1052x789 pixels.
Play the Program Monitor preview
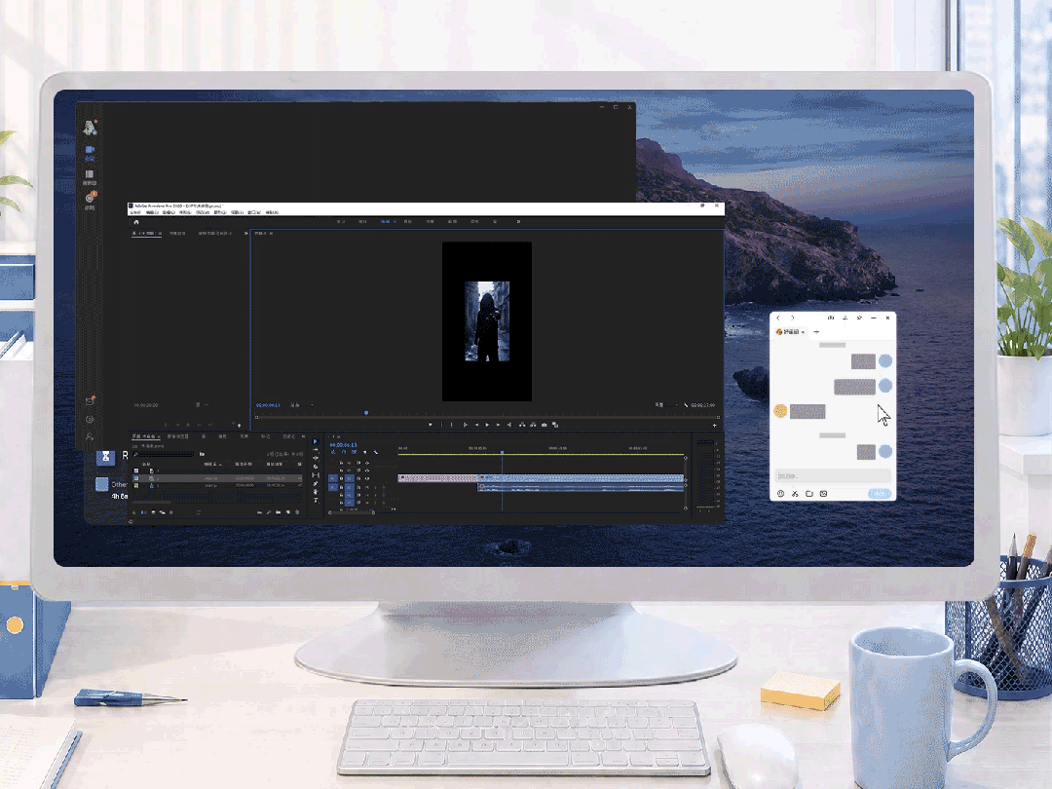coord(487,425)
